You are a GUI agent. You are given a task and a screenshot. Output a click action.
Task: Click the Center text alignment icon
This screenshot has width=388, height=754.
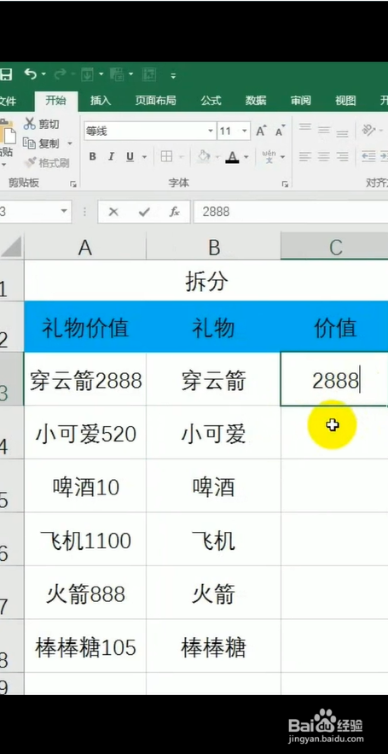pyautogui.click(x=324, y=156)
